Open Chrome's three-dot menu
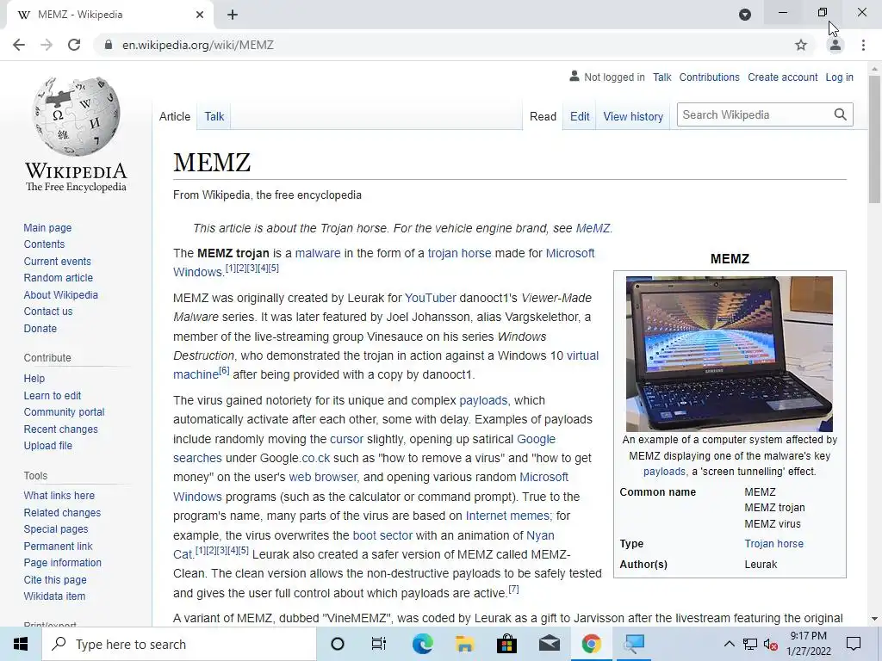Screen dimensions: 882x661 click(x=863, y=45)
